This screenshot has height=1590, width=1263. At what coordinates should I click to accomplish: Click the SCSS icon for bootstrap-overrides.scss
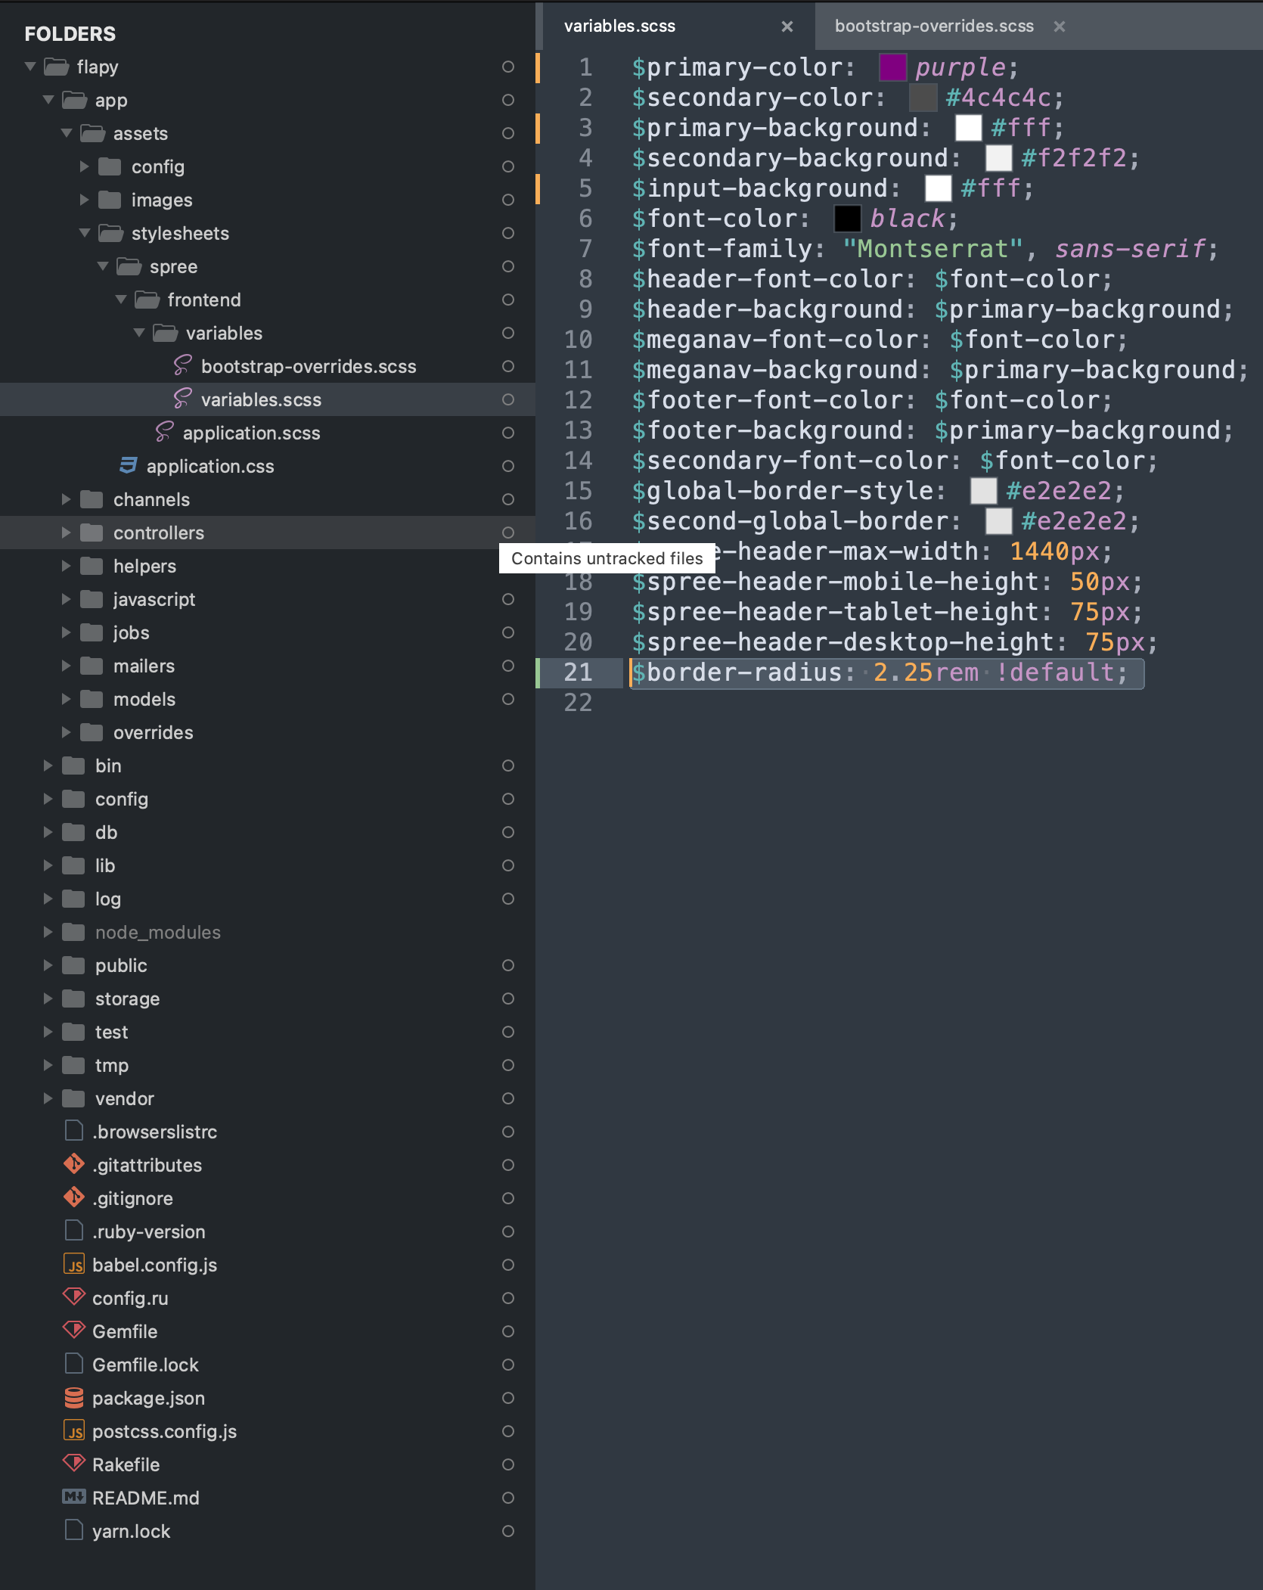182,366
